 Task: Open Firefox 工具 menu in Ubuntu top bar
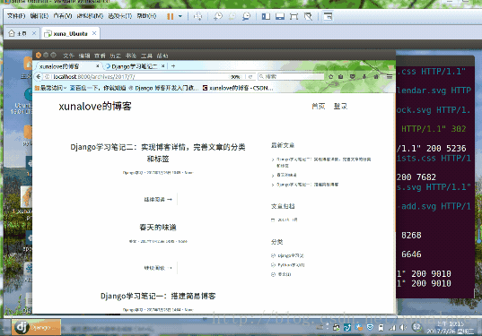[x=146, y=56]
